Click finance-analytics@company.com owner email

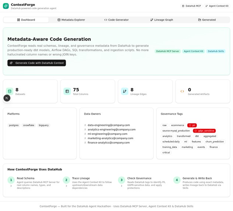[109, 143]
